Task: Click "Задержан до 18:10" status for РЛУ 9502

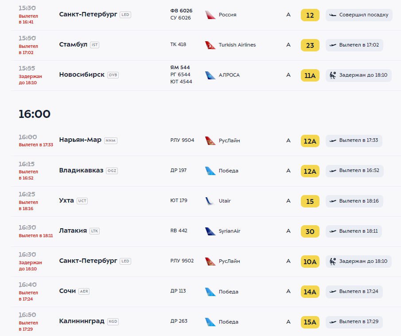Action: coord(359,262)
